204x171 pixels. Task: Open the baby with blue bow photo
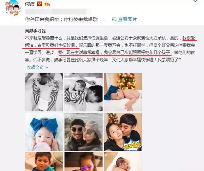(x=44, y=132)
